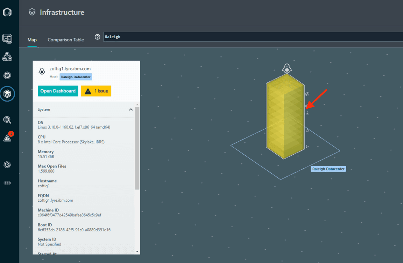Click the query help question mark icon
The width and height of the screenshot is (403, 263).
tap(98, 37)
